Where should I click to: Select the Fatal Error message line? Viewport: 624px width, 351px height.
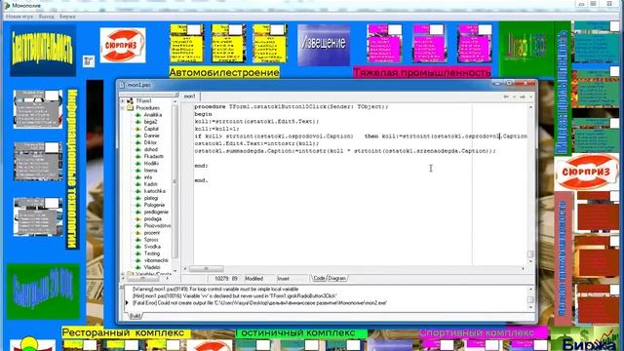259,303
